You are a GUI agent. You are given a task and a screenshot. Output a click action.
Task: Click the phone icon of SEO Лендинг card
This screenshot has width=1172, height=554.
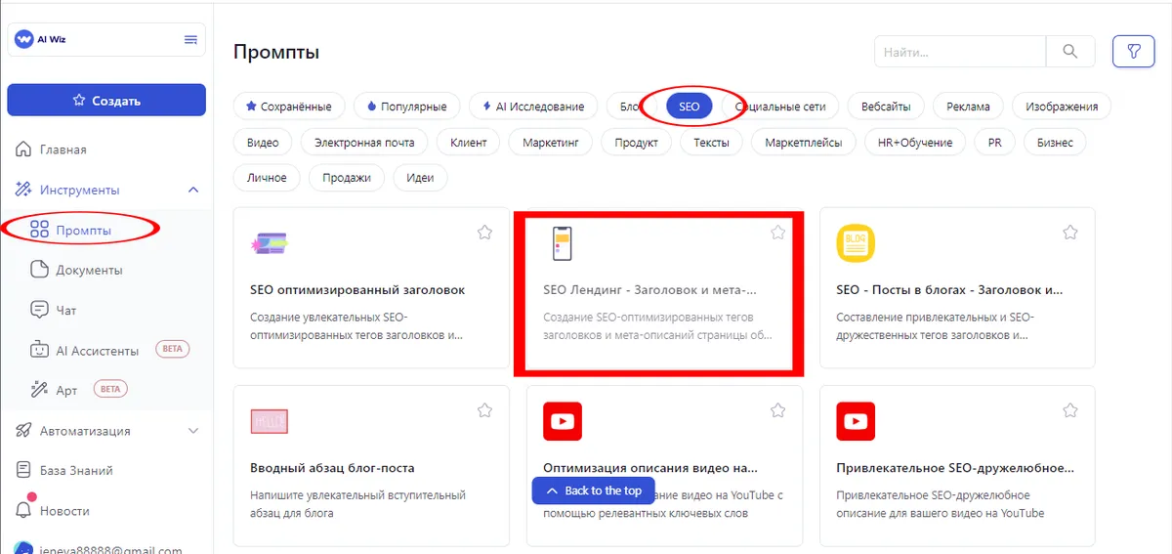562,244
